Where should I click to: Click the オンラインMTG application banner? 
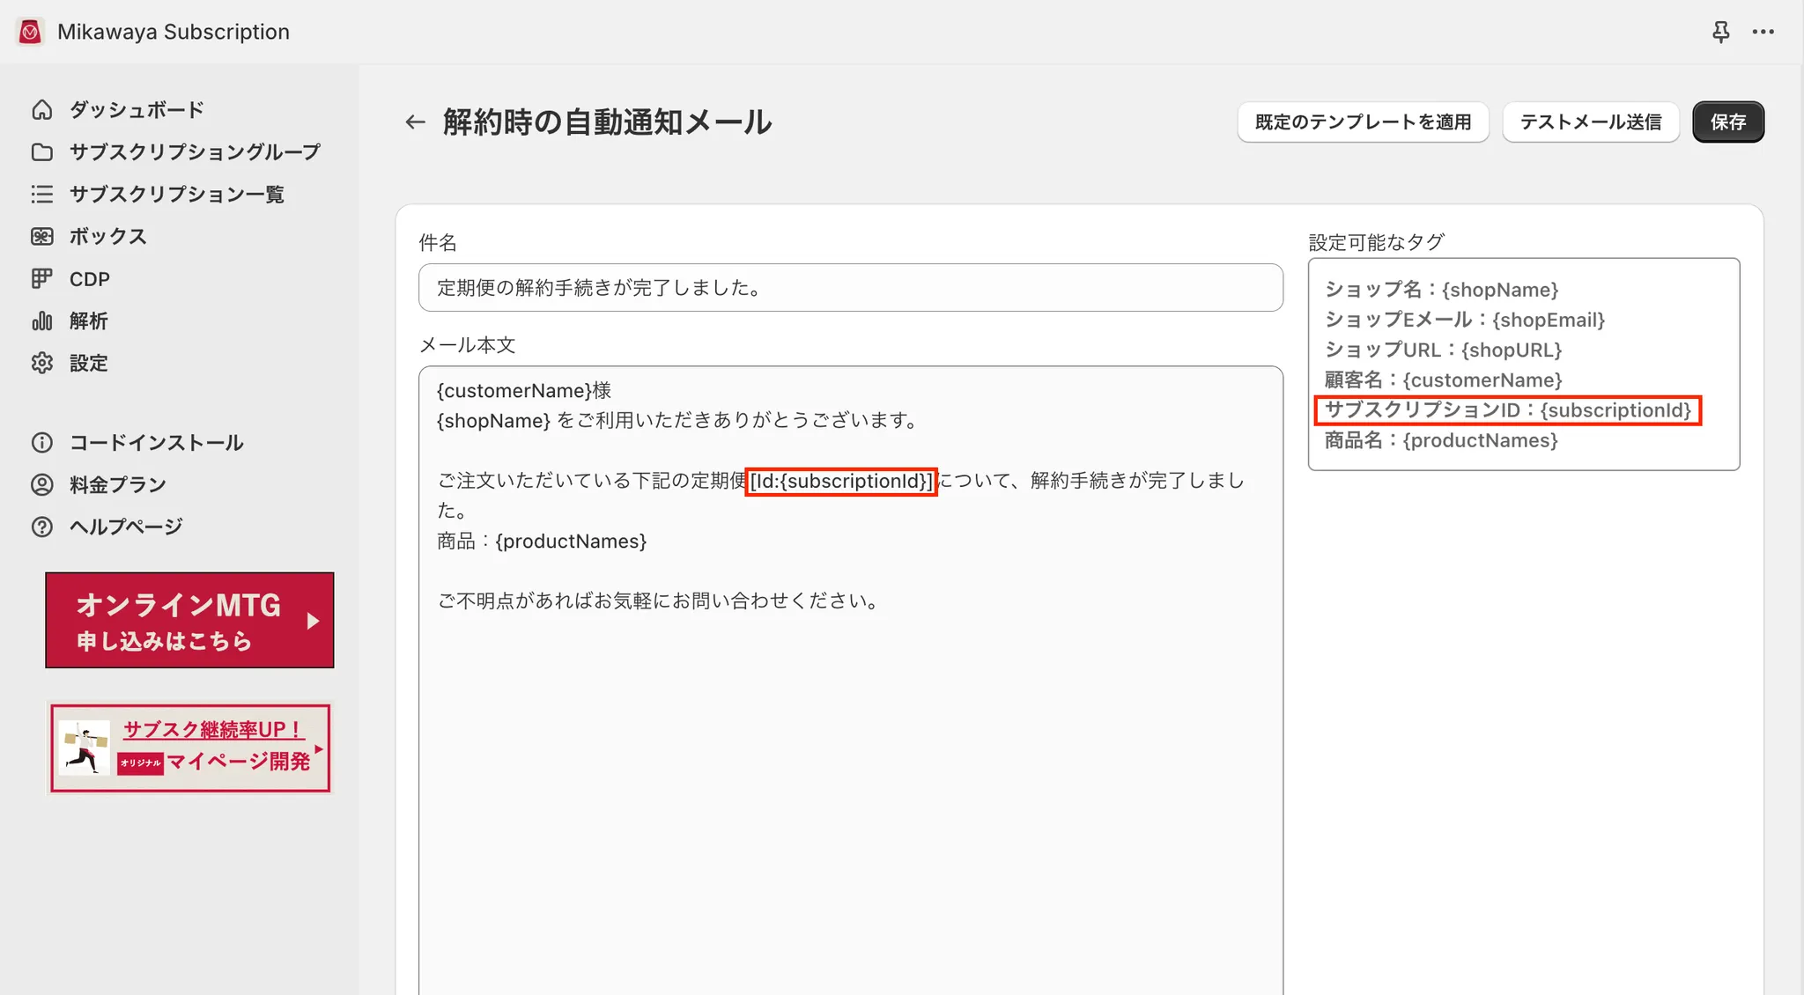pos(189,621)
